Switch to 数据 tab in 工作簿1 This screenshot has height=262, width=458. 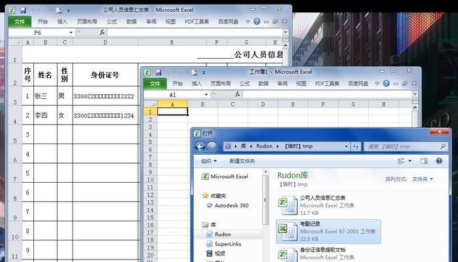(263, 84)
